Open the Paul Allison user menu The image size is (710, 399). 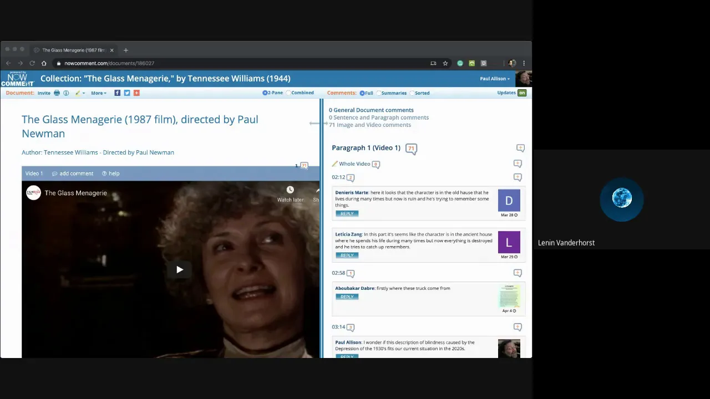coord(495,79)
